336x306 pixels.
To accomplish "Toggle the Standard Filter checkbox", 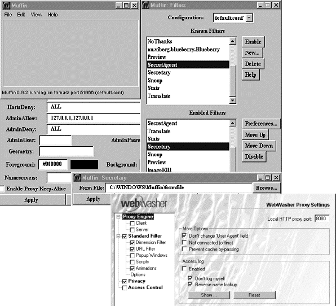I will click(x=125, y=236).
